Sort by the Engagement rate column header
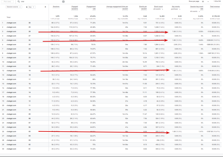The height and width of the screenshot is (157, 223). 91,8
